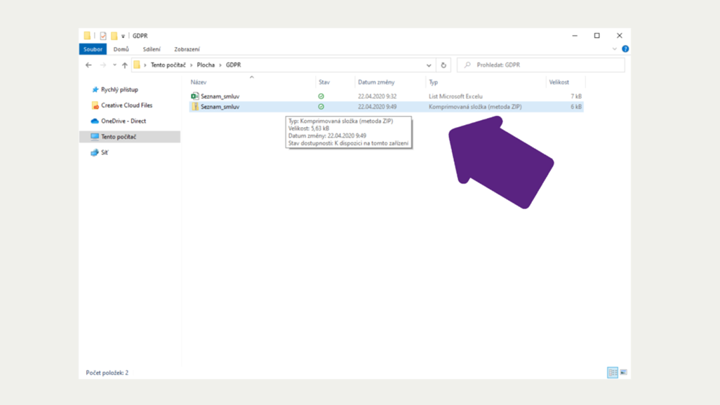Go back with the back arrow
720x405 pixels.
click(x=88, y=65)
